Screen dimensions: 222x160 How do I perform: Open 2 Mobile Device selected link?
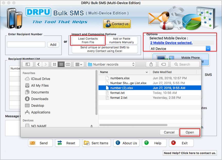(x=171, y=43)
